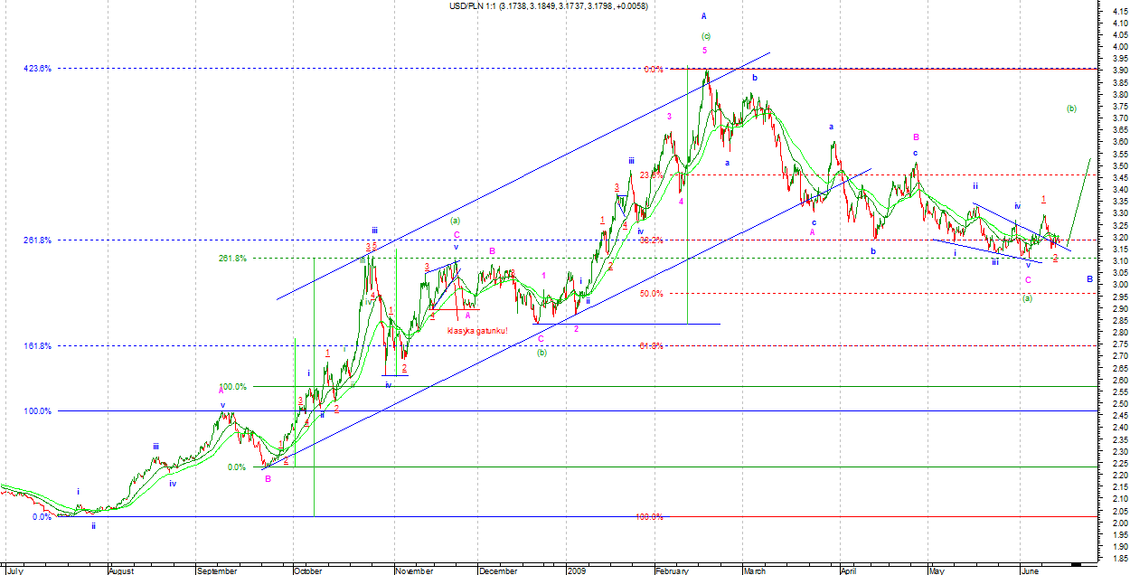Click the June label on time axis
Screen dimensions: 1130x575
[1030, 570]
